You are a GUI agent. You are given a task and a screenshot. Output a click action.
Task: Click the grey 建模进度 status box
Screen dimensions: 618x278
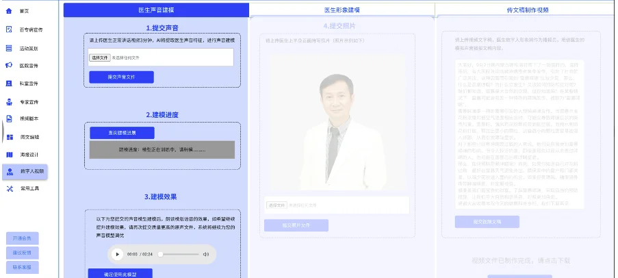coord(162,150)
